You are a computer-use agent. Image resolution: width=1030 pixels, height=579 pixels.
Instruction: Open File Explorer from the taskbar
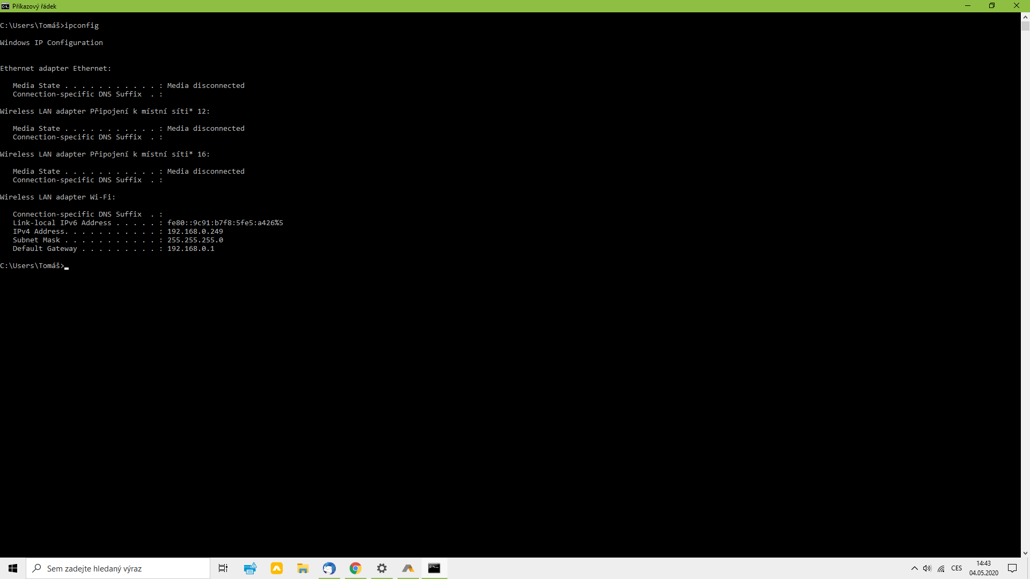(303, 568)
